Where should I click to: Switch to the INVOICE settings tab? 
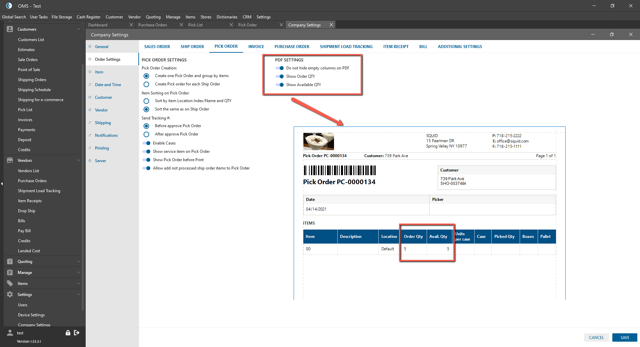click(256, 47)
